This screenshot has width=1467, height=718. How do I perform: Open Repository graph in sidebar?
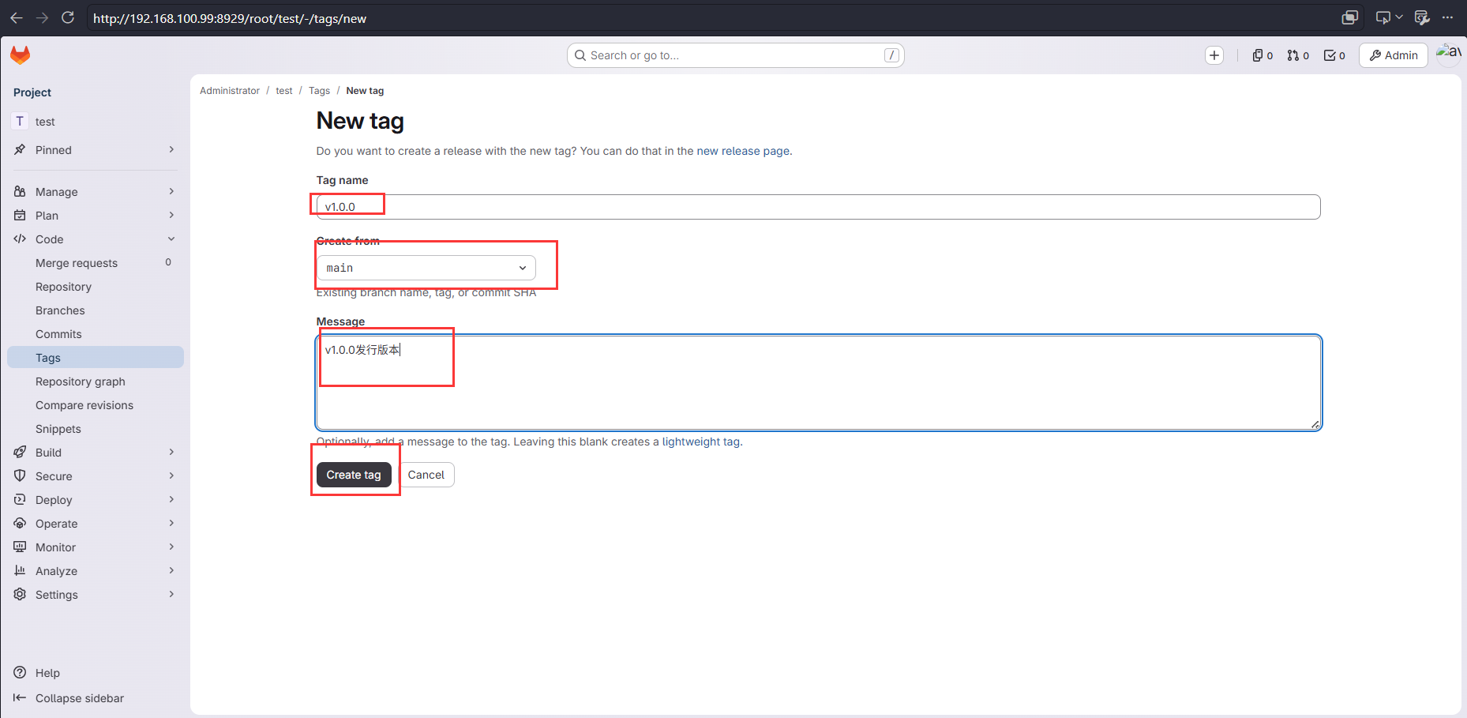pyautogui.click(x=95, y=382)
